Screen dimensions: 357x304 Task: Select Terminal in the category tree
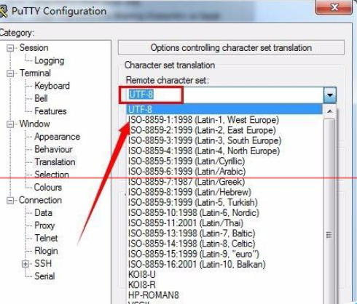point(35,73)
